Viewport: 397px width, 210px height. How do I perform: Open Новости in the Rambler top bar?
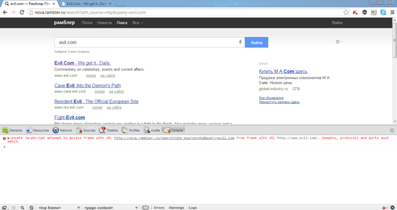pos(104,23)
